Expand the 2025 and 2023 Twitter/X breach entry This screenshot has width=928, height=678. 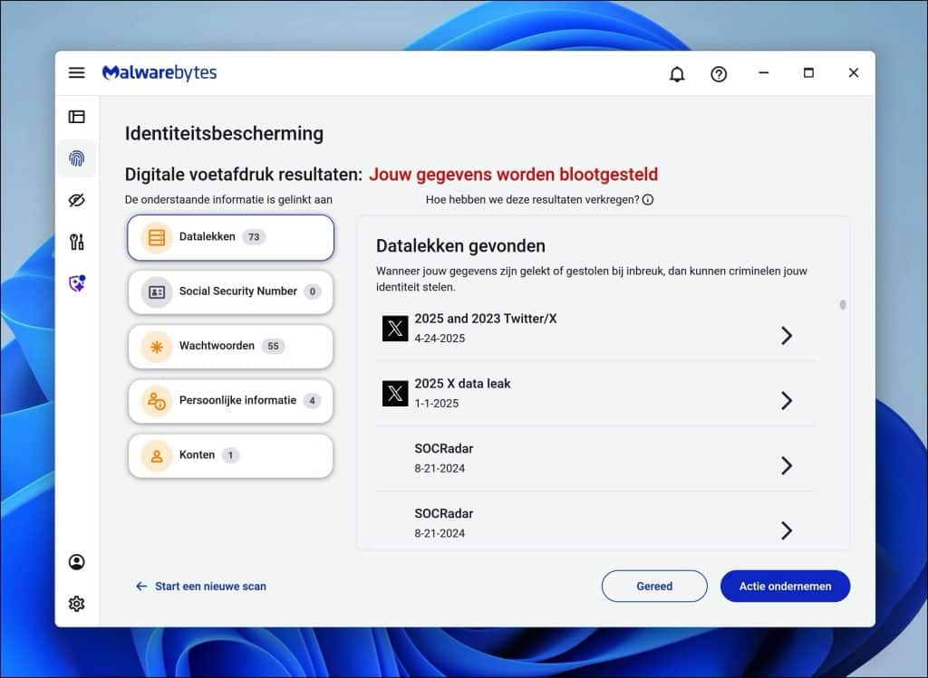click(788, 335)
